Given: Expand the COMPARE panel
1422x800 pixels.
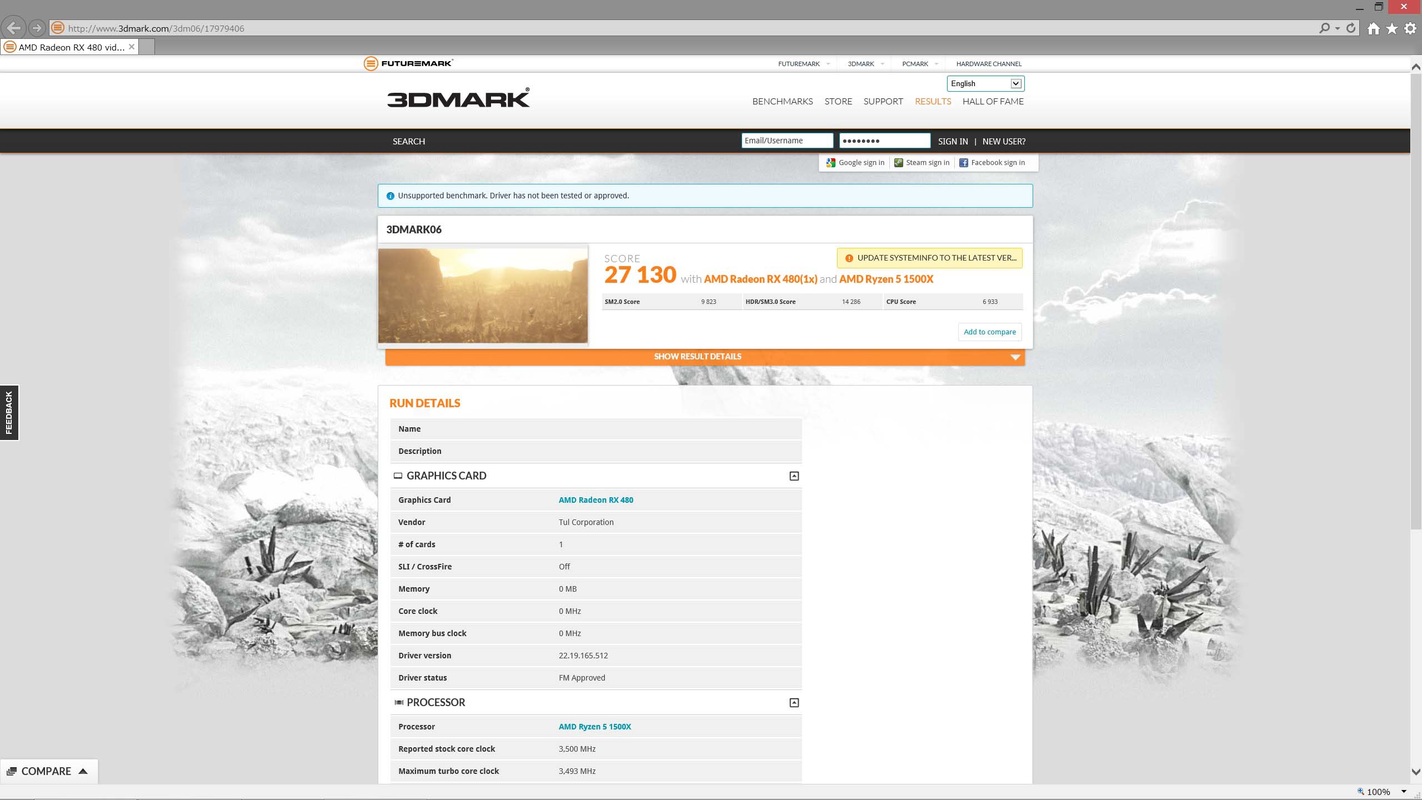Looking at the screenshot, I should 48,771.
